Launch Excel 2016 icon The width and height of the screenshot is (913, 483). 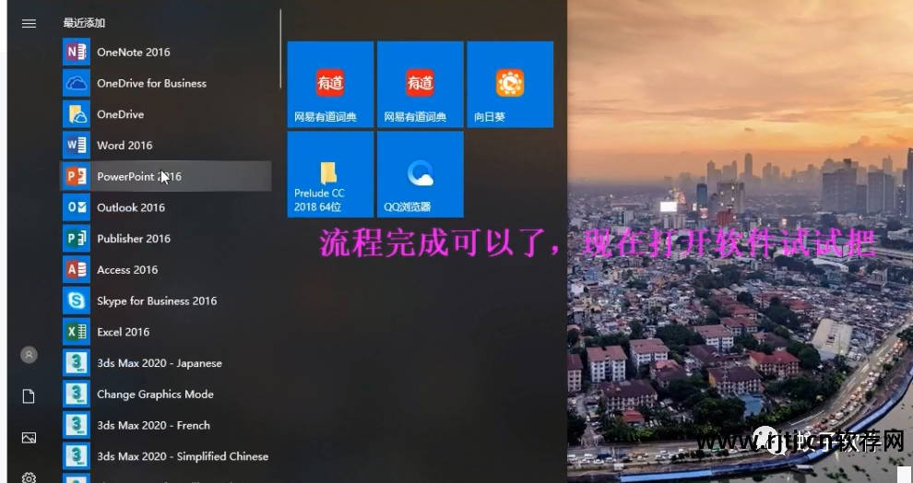point(77,332)
